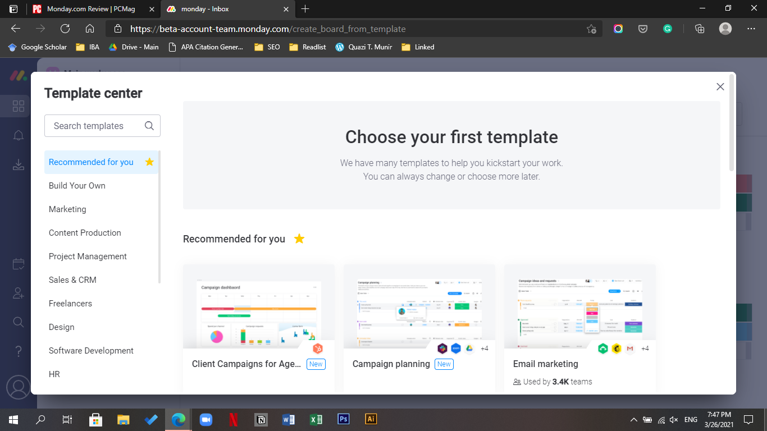The height and width of the screenshot is (431, 767).
Task: Open browser settings and more menu
Action: (751, 29)
